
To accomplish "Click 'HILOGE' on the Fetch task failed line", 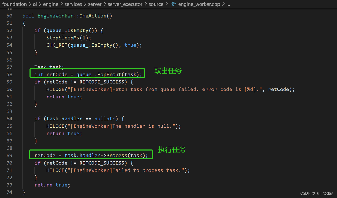I will (55, 89).
